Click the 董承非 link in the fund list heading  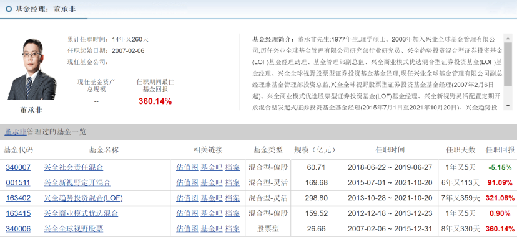coord(16,132)
